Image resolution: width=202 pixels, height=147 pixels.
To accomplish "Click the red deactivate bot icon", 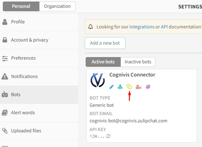I will coord(139,87).
